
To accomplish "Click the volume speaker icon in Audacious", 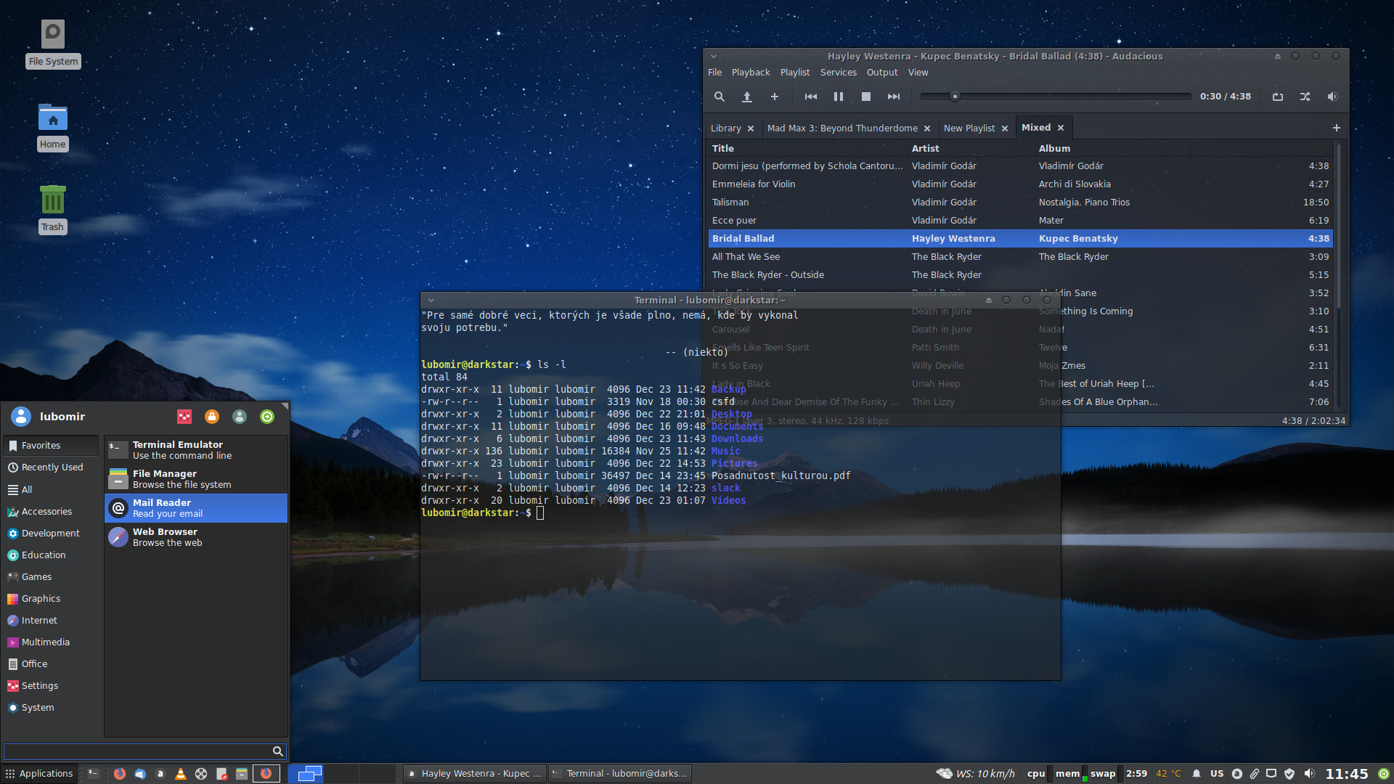I will click(1333, 97).
